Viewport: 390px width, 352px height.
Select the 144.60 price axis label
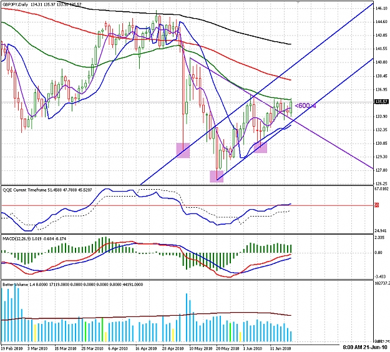(x=381, y=22)
